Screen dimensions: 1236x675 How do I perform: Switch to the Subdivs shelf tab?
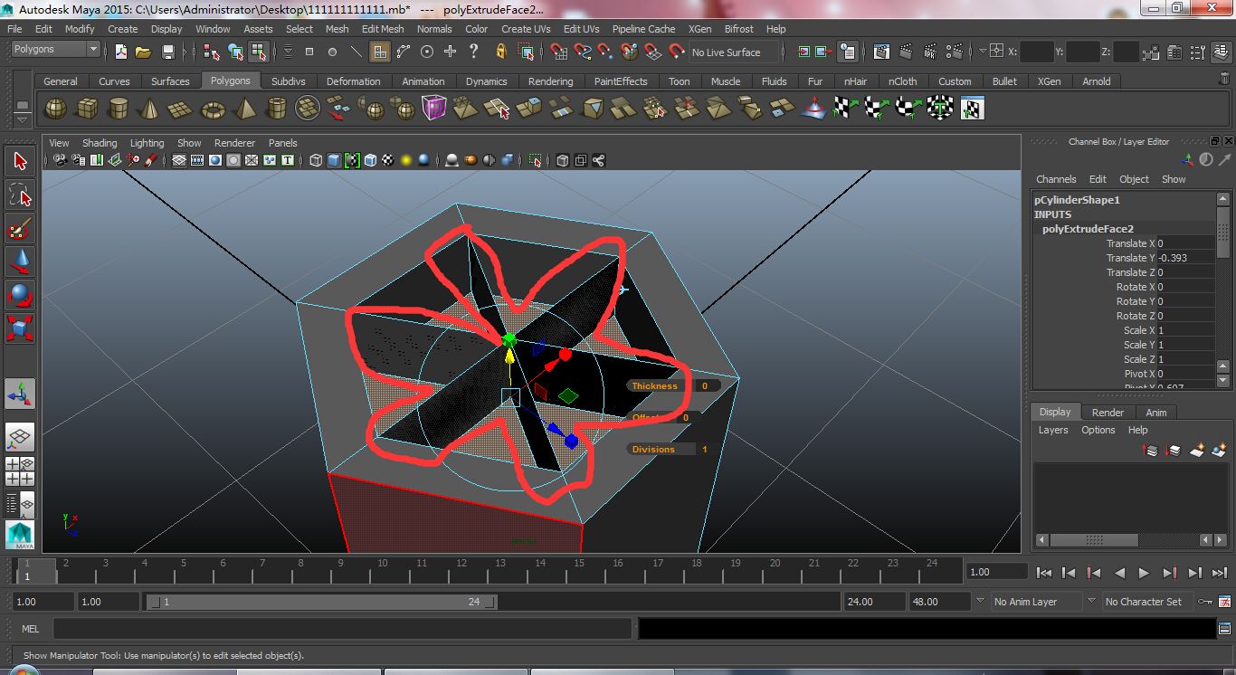pyautogui.click(x=288, y=81)
